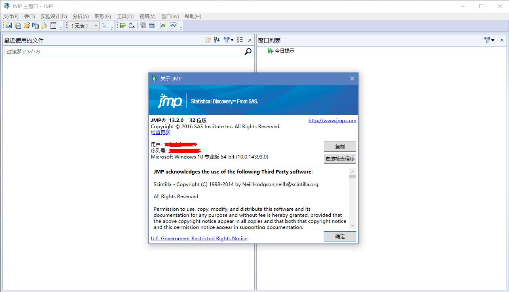Viewport: 509px width, 292px height.
Task: Click the icon right of the calculator icon
Action: 152,25
